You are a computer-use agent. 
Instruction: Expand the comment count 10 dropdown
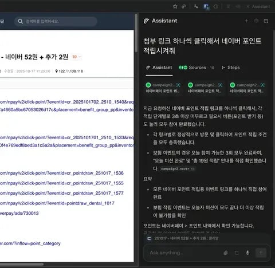pos(76,57)
